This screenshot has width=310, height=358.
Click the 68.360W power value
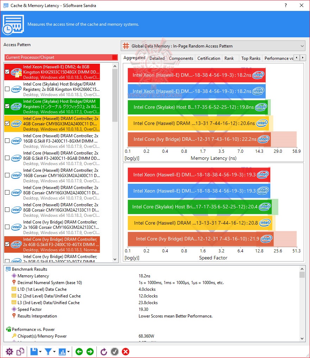coord(146,336)
